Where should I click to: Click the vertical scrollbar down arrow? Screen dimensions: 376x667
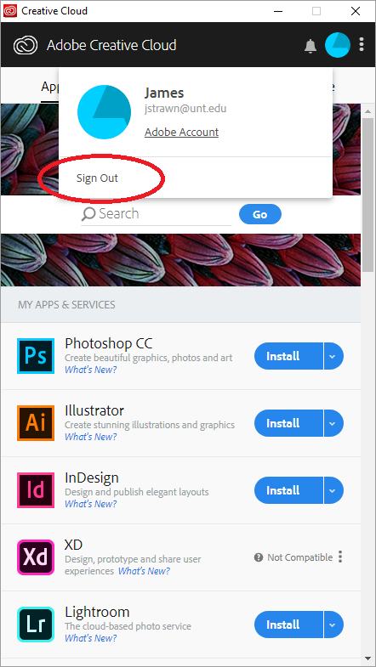click(367, 659)
